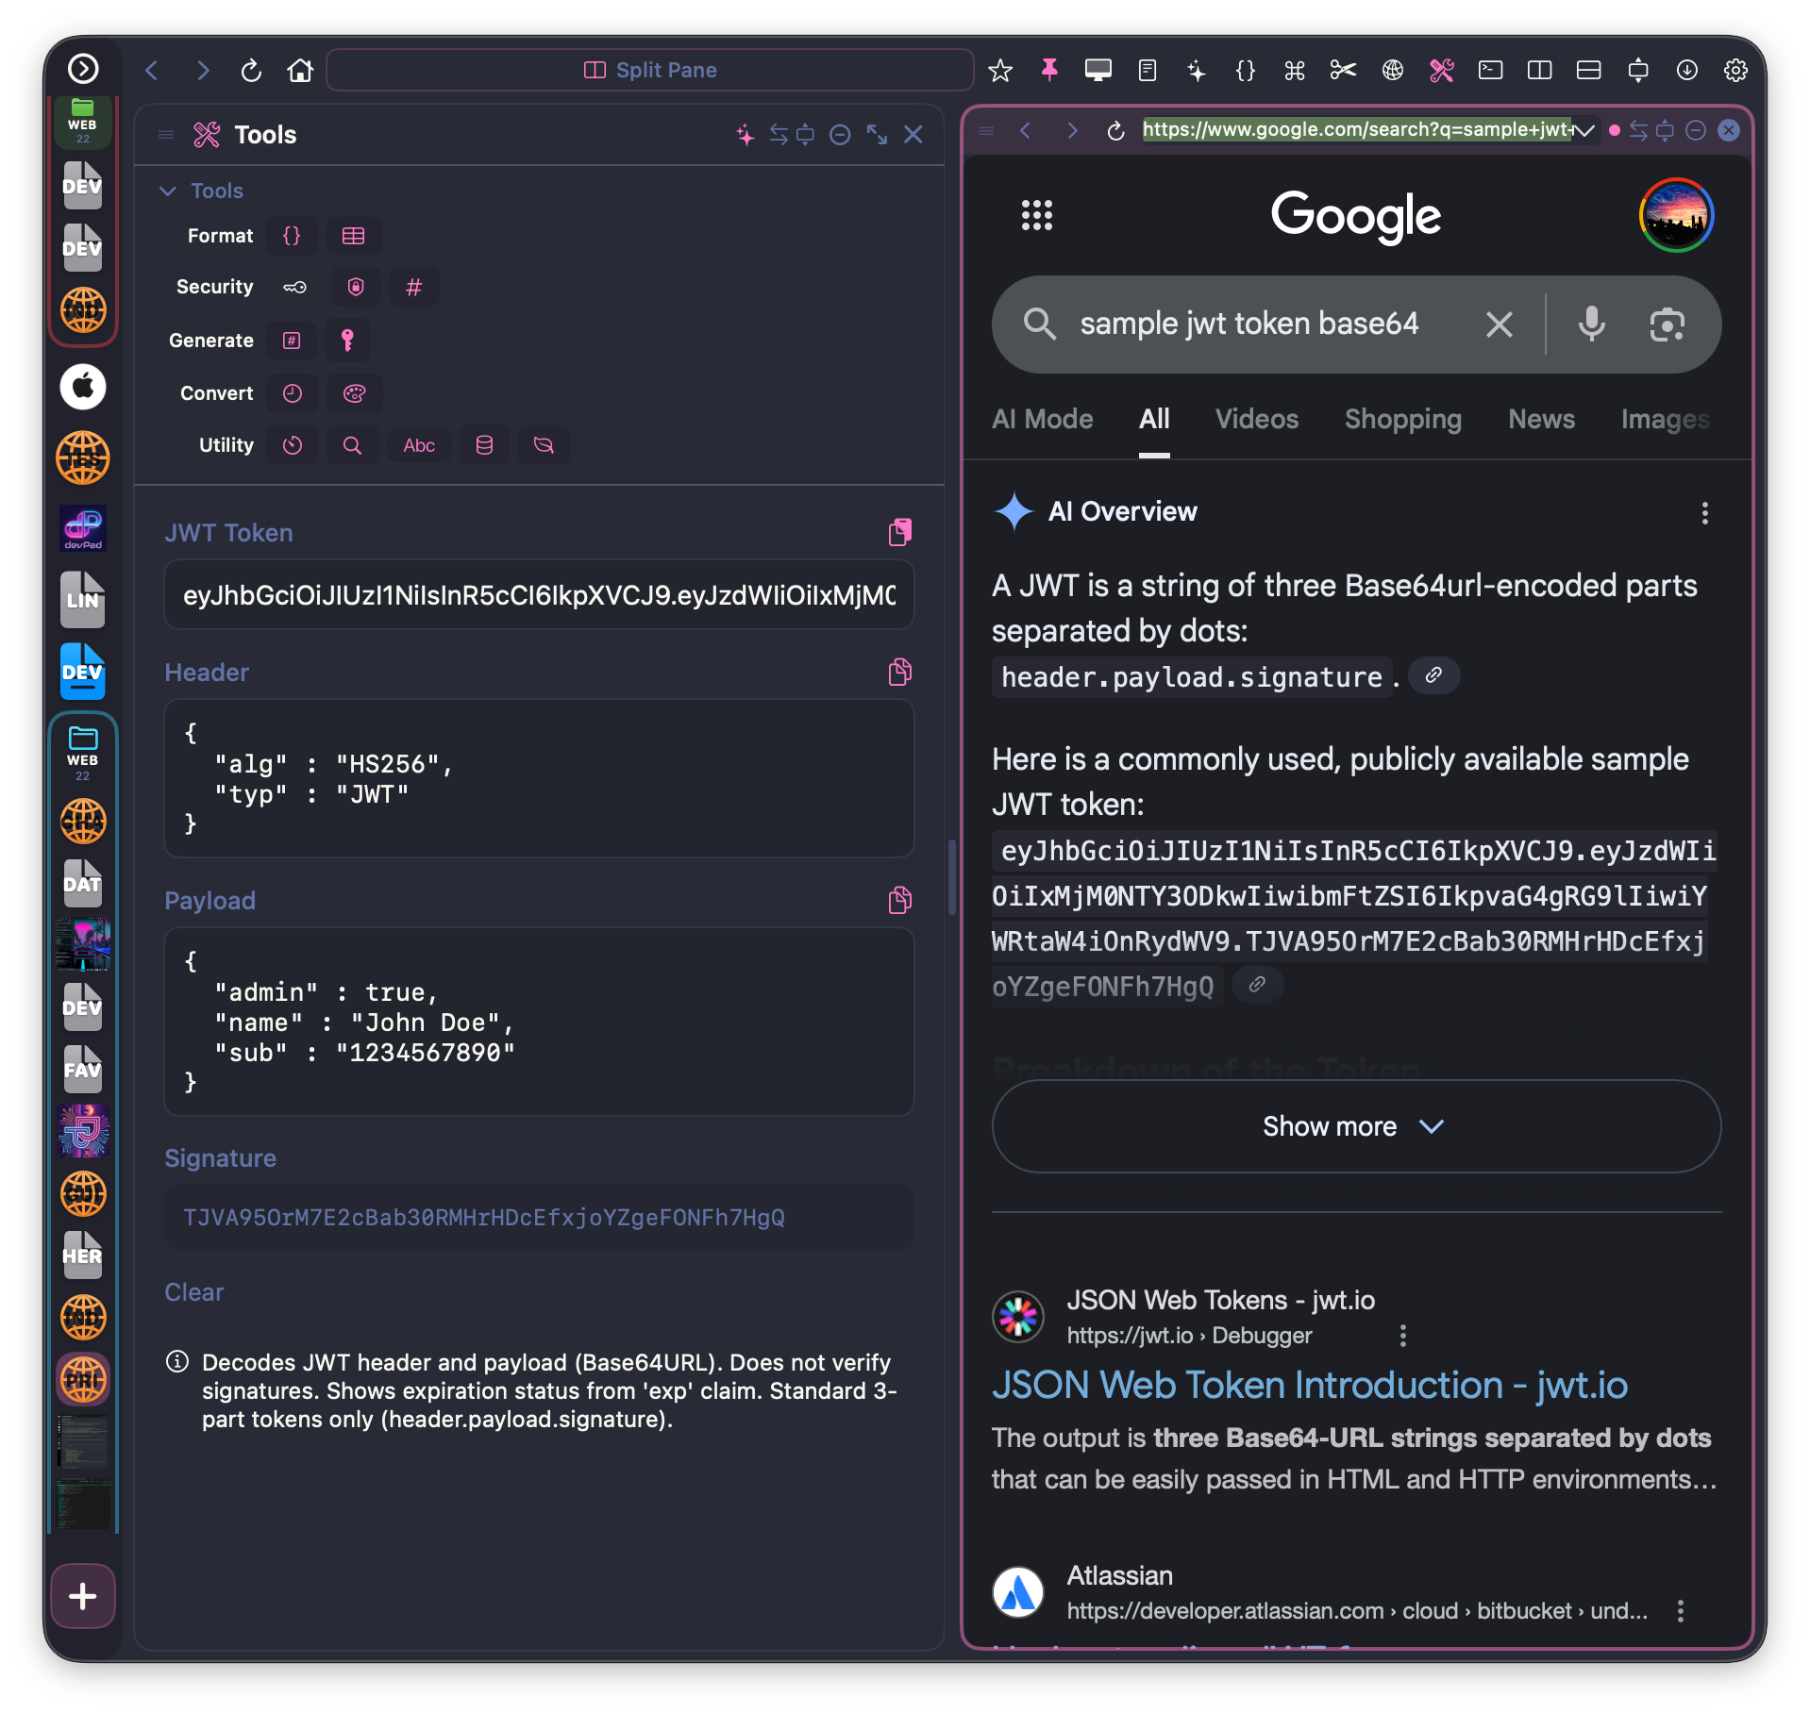Collapse the Tools section chevron
This screenshot has height=1713, width=1810.
[x=168, y=191]
